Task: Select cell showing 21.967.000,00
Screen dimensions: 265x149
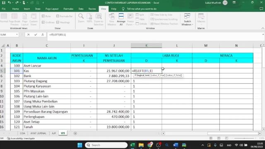Action: pyautogui.click(x=114, y=71)
